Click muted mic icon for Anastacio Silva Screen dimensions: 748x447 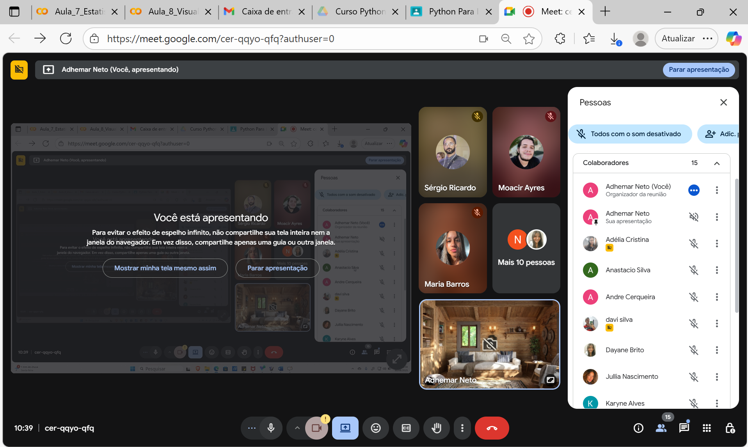point(694,270)
